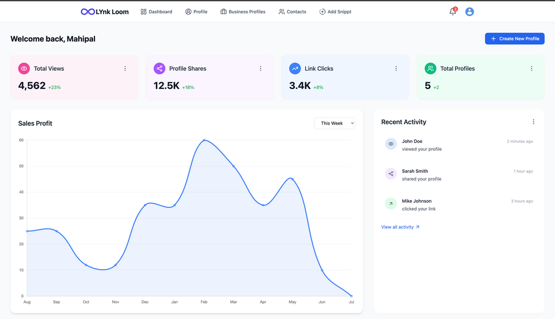This screenshot has height=319, width=555.
Task: Click the green people icon on Total Profiles
Action: coord(430,69)
